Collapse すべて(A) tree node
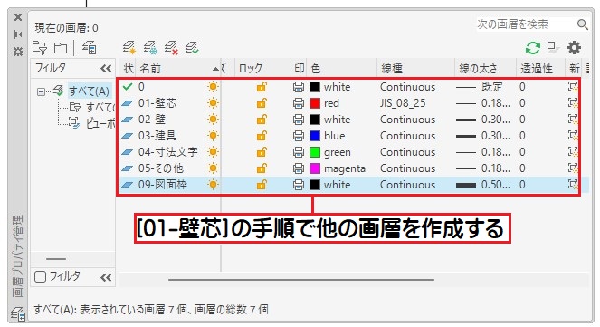The width and height of the screenshot is (600, 327). tap(41, 91)
